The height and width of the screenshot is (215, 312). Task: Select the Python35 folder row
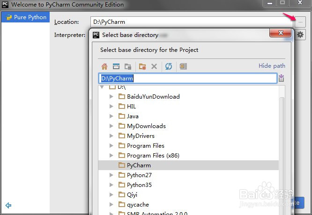pos(189,185)
